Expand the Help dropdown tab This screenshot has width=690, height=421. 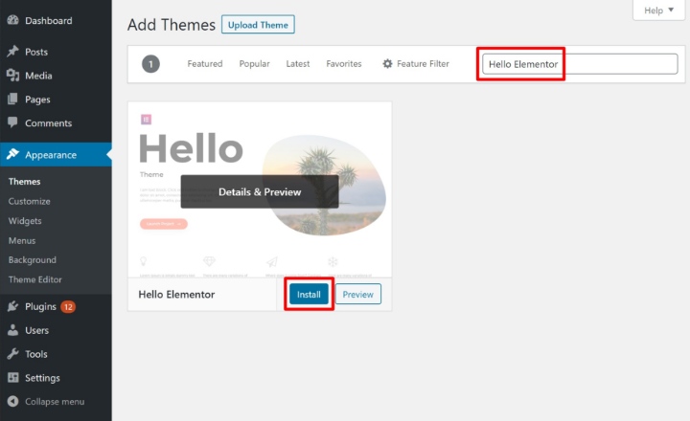coord(659,11)
